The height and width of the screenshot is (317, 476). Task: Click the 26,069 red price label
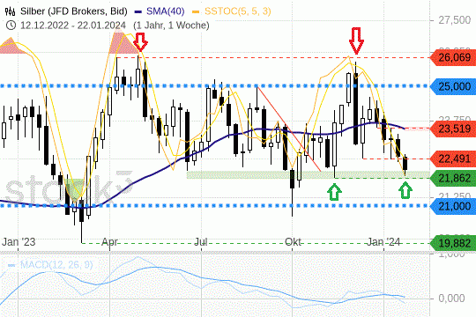(x=453, y=57)
